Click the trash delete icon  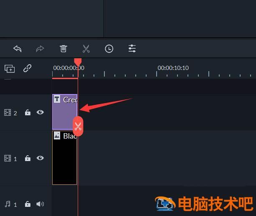point(63,49)
